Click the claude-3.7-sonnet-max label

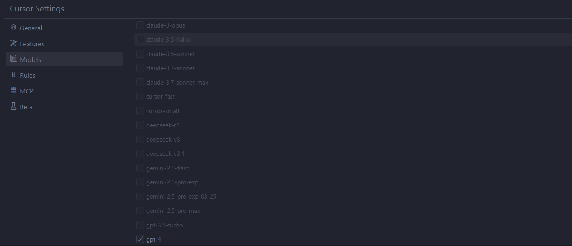(177, 83)
